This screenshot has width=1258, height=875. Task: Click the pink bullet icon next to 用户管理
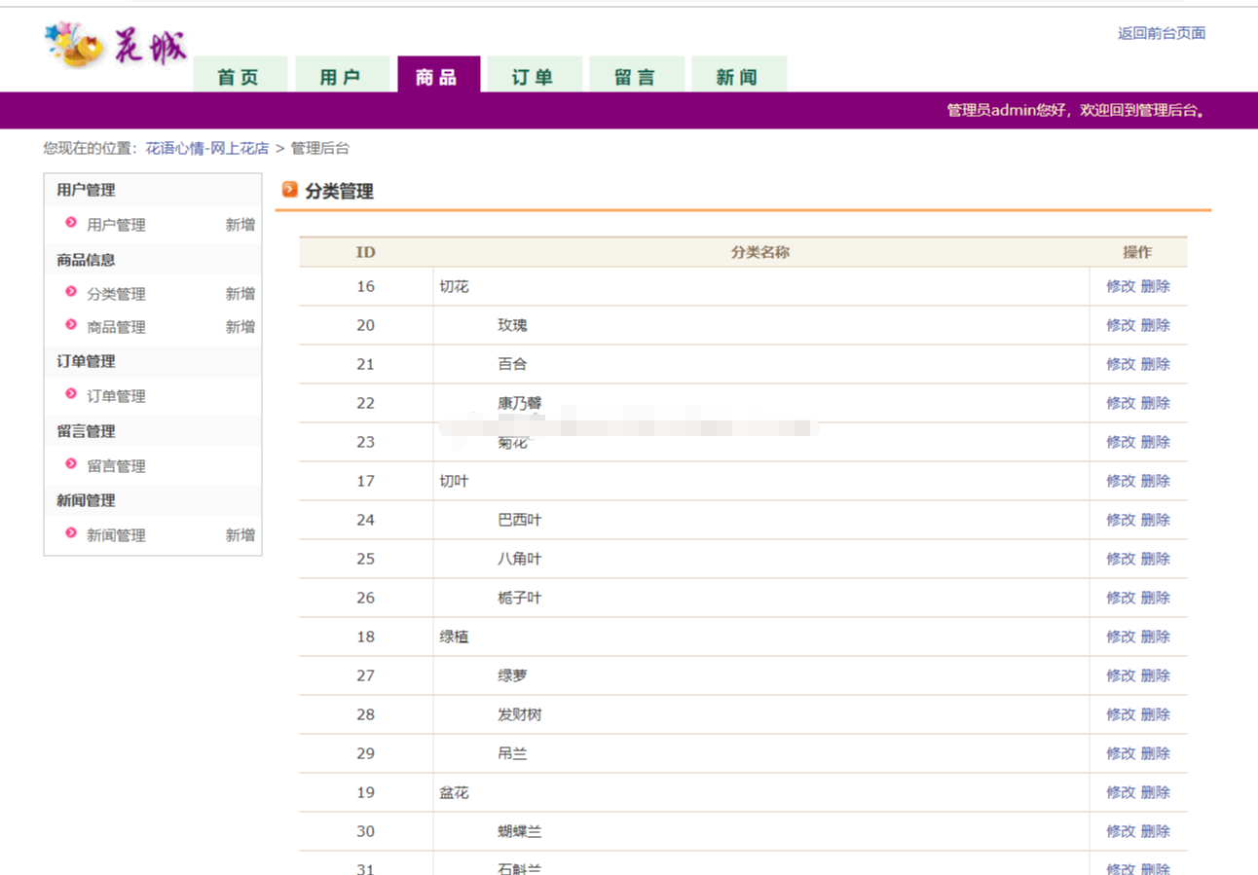71,223
